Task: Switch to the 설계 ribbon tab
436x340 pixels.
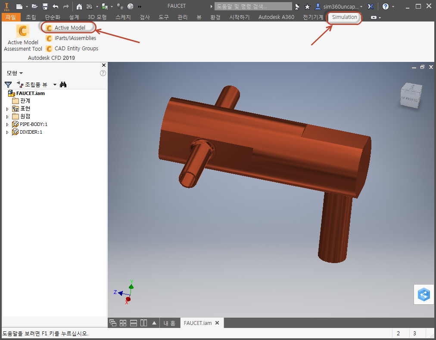Action: 74,17
